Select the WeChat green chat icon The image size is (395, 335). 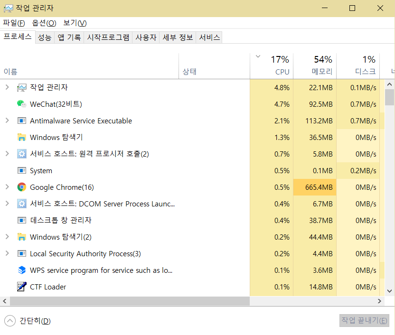click(22, 104)
